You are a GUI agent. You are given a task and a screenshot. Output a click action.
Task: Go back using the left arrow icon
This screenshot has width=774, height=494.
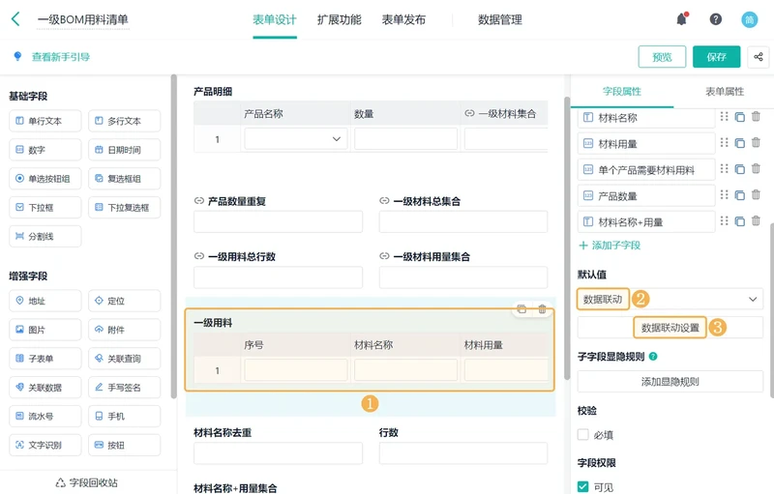(x=15, y=19)
